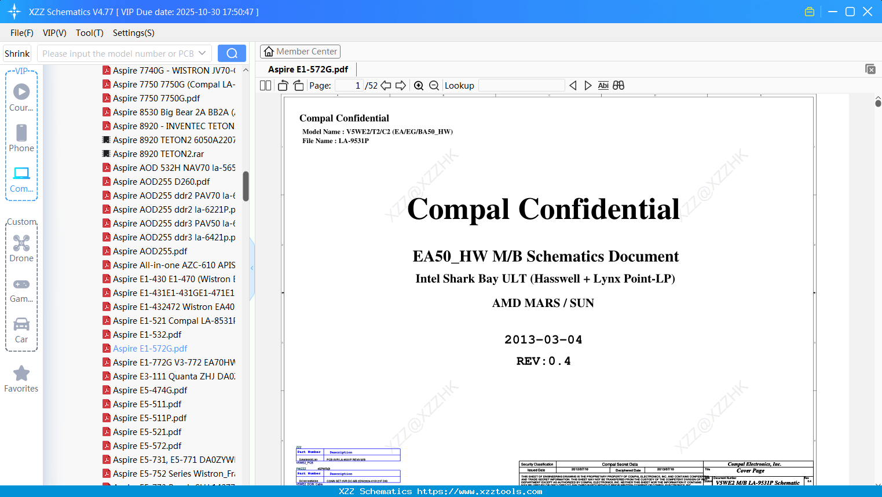Click the page number input box

point(349,86)
